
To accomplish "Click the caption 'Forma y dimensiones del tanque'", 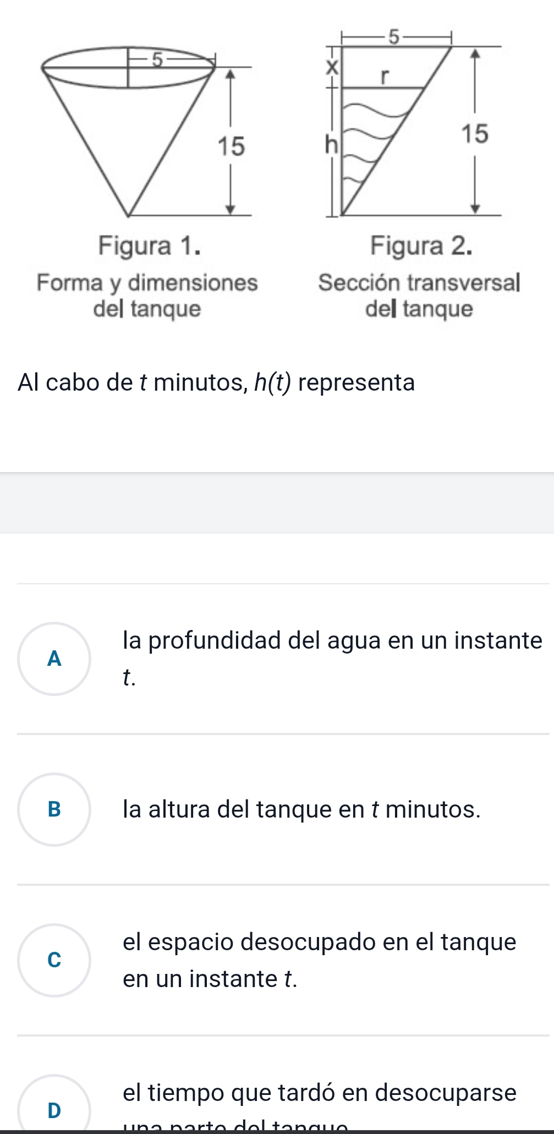I will coord(147,295).
